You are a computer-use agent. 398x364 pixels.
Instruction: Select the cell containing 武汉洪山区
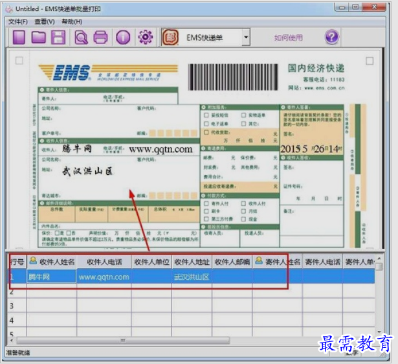tap(192, 277)
